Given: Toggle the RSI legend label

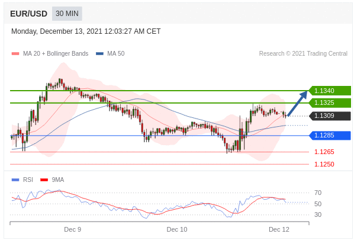Looking at the screenshot, I should tap(28, 180).
